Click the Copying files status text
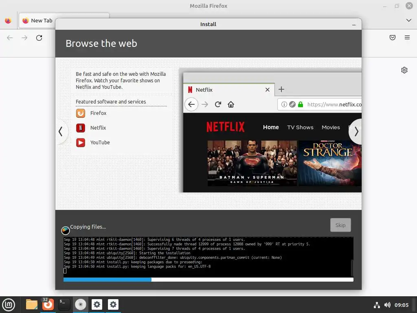 88,227
